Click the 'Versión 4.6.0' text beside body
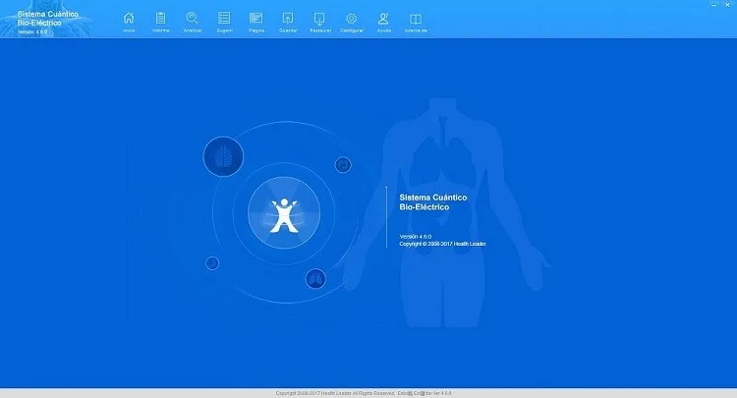This screenshot has height=398, width=737. click(x=416, y=237)
